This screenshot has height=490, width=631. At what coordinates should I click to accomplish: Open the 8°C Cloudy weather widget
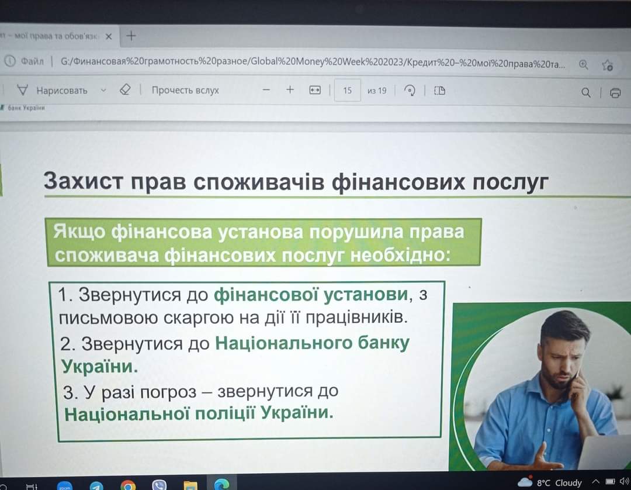point(550,481)
